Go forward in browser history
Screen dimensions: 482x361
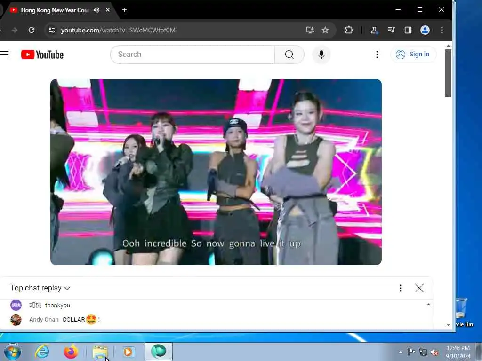pyautogui.click(x=14, y=30)
